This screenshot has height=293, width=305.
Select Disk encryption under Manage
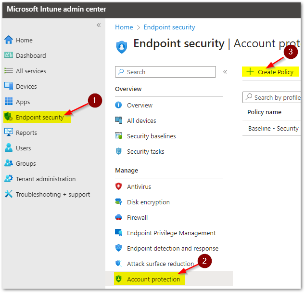tap(148, 202)
